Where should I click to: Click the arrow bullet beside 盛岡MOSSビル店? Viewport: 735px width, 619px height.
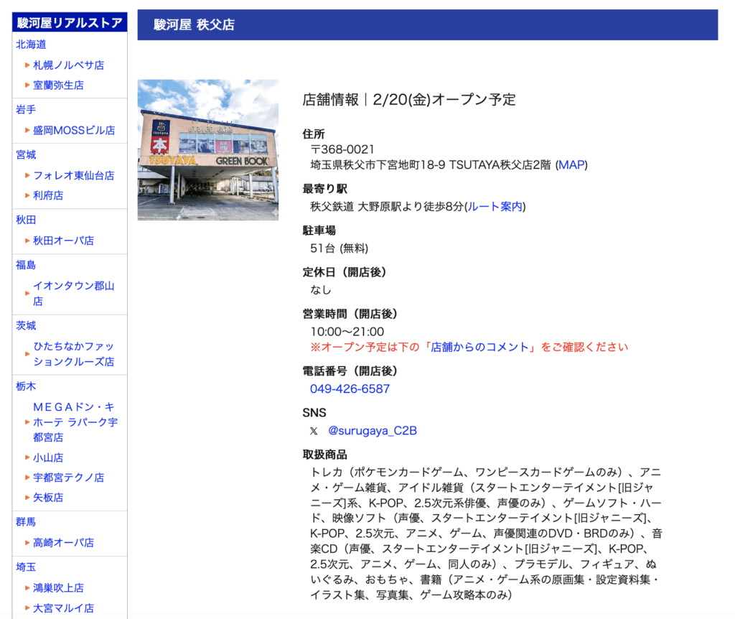(x=27, y=130)
